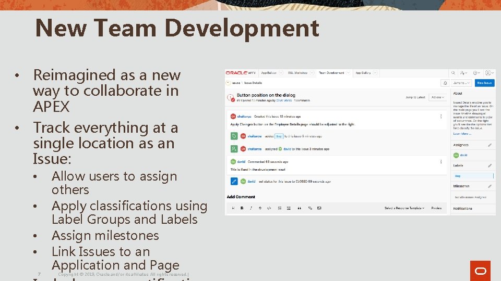Click the issue title 'Button position on the dialog'
This screenshot has height=281, width=501.
[x=266, y=95]
